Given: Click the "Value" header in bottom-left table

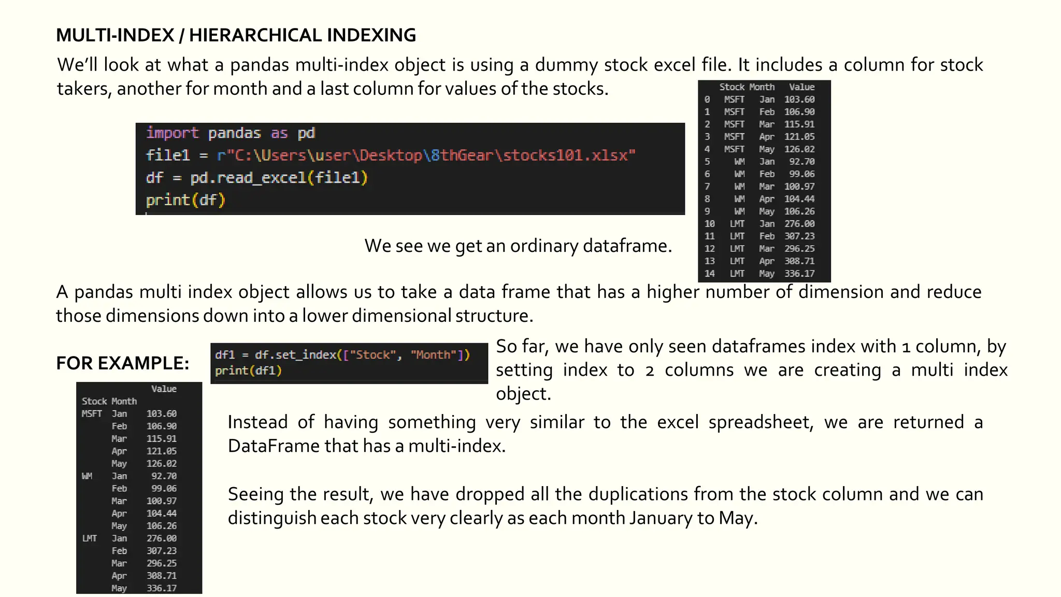Looking at the screenshot, I should (164, 389).
